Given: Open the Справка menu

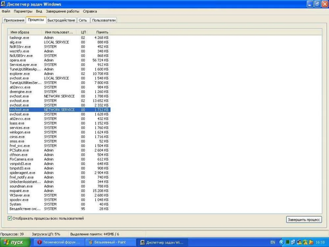Looking at the screenshot, I should 90,11.
